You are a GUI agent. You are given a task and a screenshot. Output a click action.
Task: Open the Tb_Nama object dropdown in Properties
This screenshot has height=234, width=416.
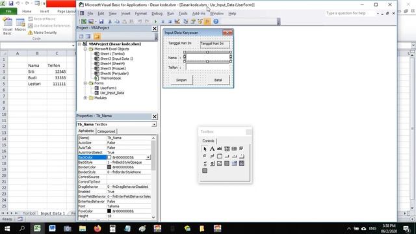[x=154, y=124]
